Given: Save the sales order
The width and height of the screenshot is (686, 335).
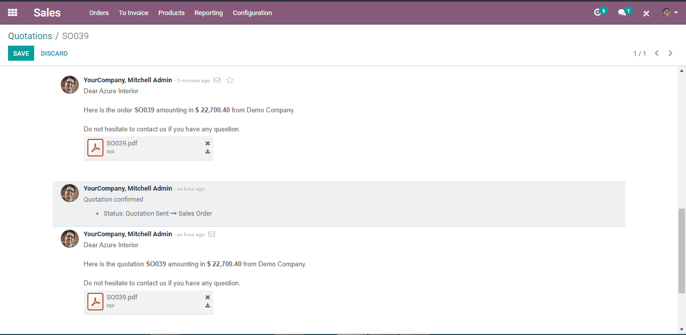Looking at the screenshot, I should coord(21,53).
